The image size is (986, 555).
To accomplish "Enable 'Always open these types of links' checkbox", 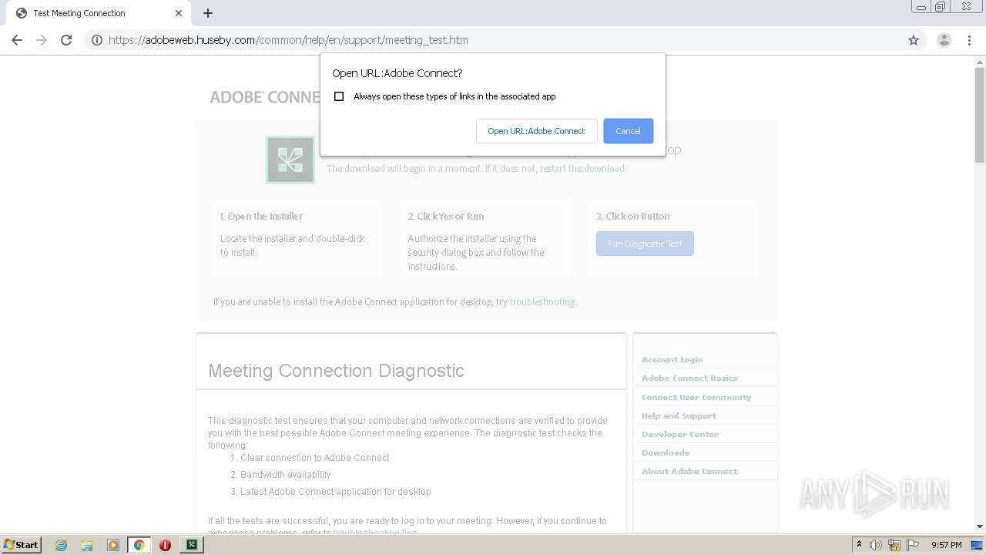I will 339,96.
